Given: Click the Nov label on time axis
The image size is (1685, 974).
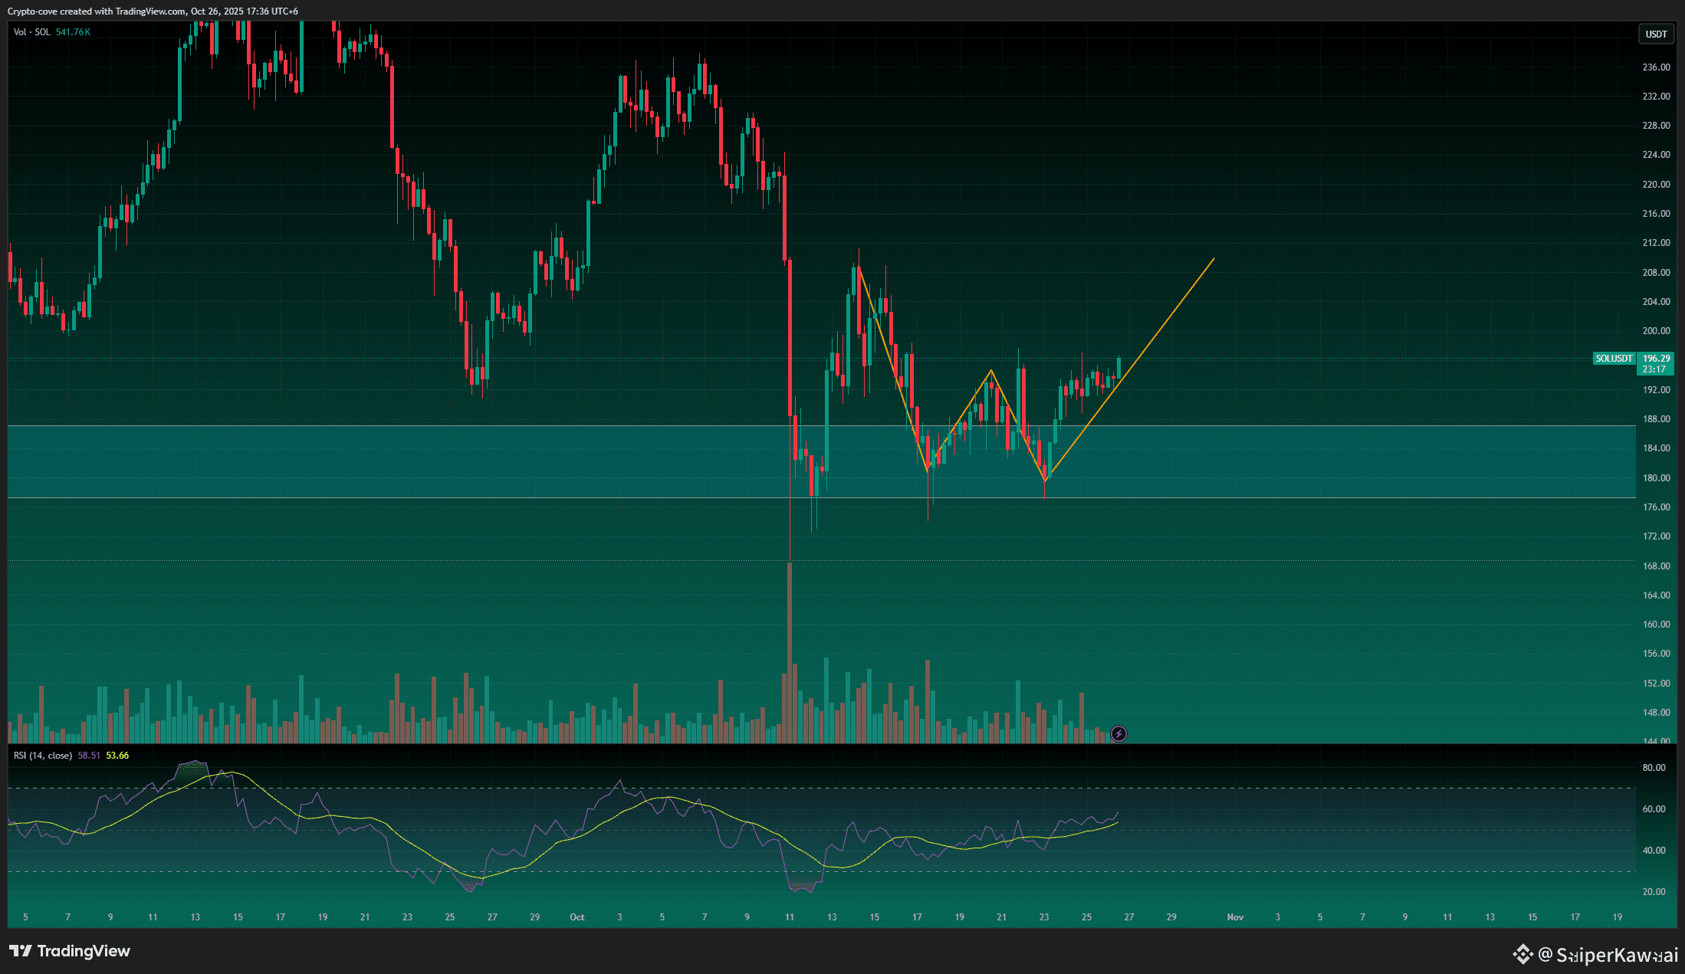Looking at the screenshot, I should click(1234, 917).
